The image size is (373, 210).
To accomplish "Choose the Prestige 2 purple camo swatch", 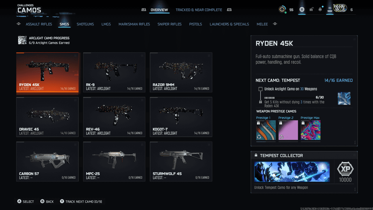I will (x=288, y=130).
